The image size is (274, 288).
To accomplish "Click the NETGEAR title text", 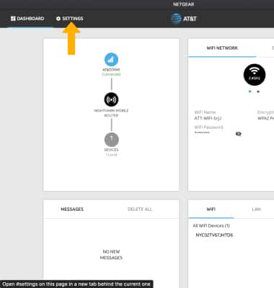I will click(x=183, y=4).
